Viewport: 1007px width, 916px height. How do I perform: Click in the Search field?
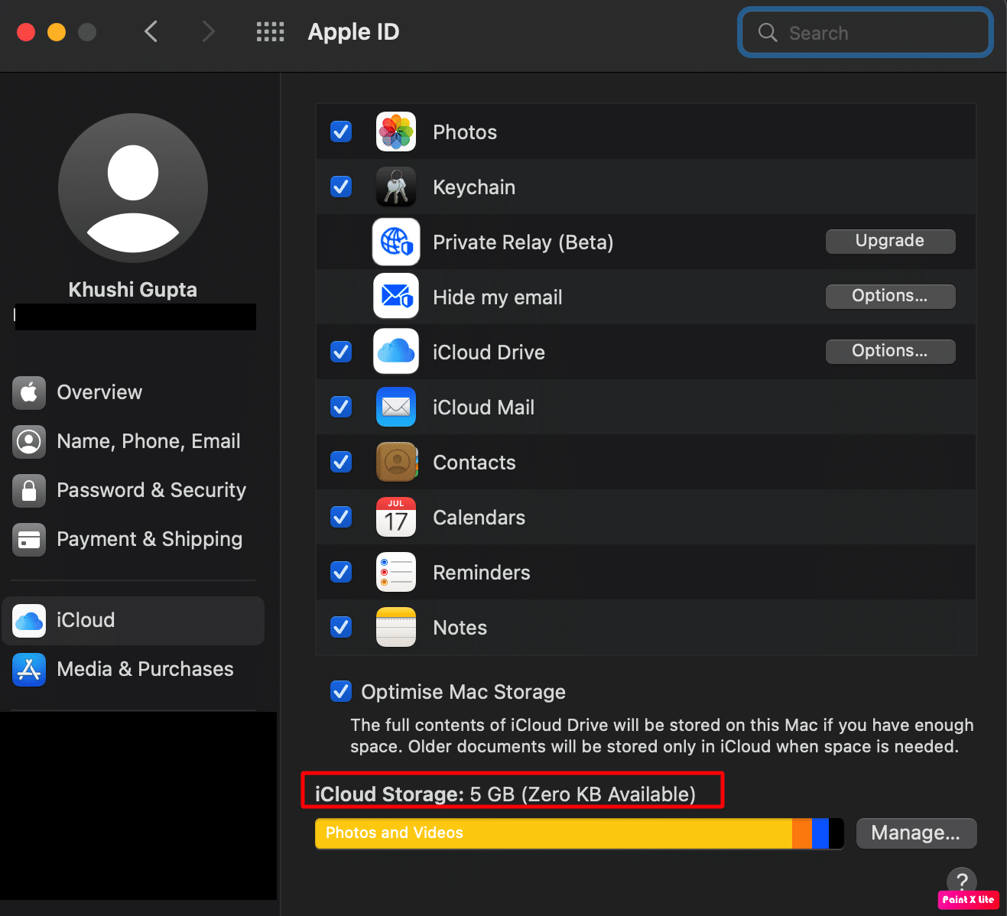point(866,33)
